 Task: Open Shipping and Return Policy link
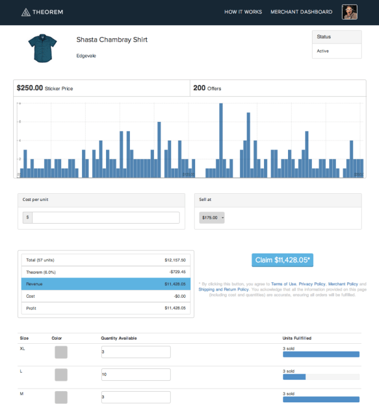[223, 289]
